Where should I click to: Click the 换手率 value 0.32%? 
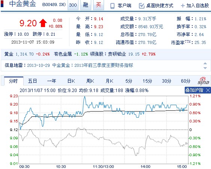pos(200,27)
